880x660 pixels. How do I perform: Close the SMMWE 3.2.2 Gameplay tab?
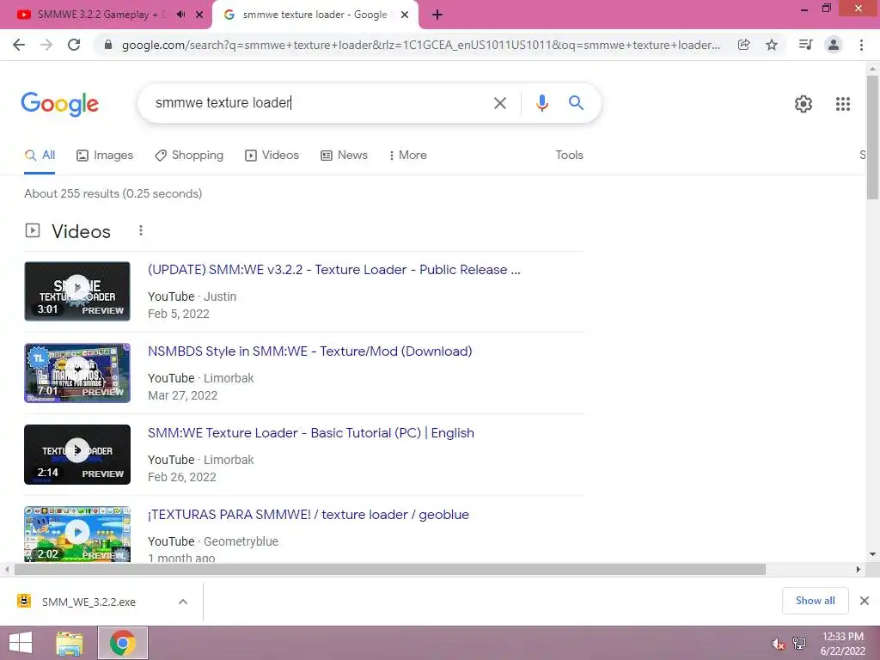coord(199,15)
